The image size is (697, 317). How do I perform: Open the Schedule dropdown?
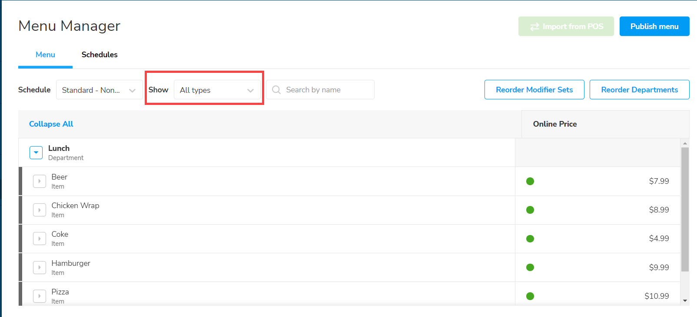click(x=99, y=90)
